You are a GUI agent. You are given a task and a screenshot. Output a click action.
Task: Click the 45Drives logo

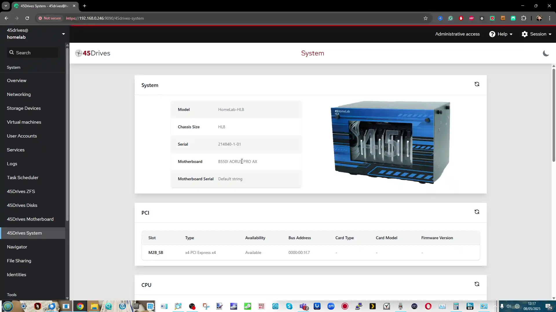[x=93, y=53]
